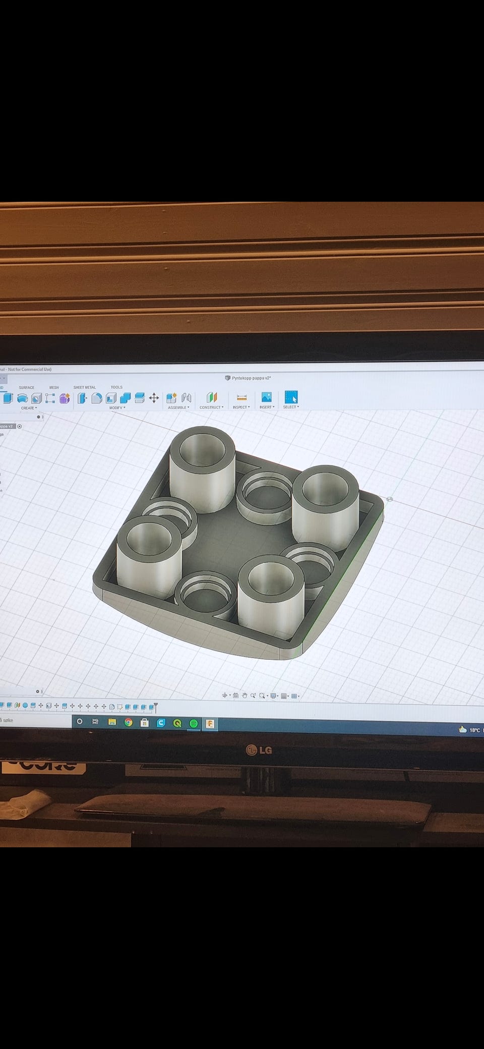Open File Explorer from the taskbar

tap(112, 722)
